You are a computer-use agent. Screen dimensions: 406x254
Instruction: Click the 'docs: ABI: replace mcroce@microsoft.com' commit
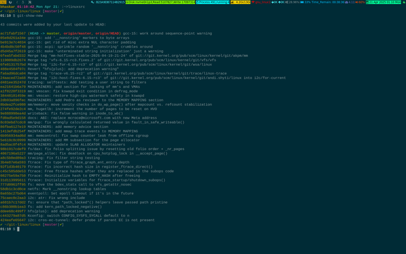(78, 118)
